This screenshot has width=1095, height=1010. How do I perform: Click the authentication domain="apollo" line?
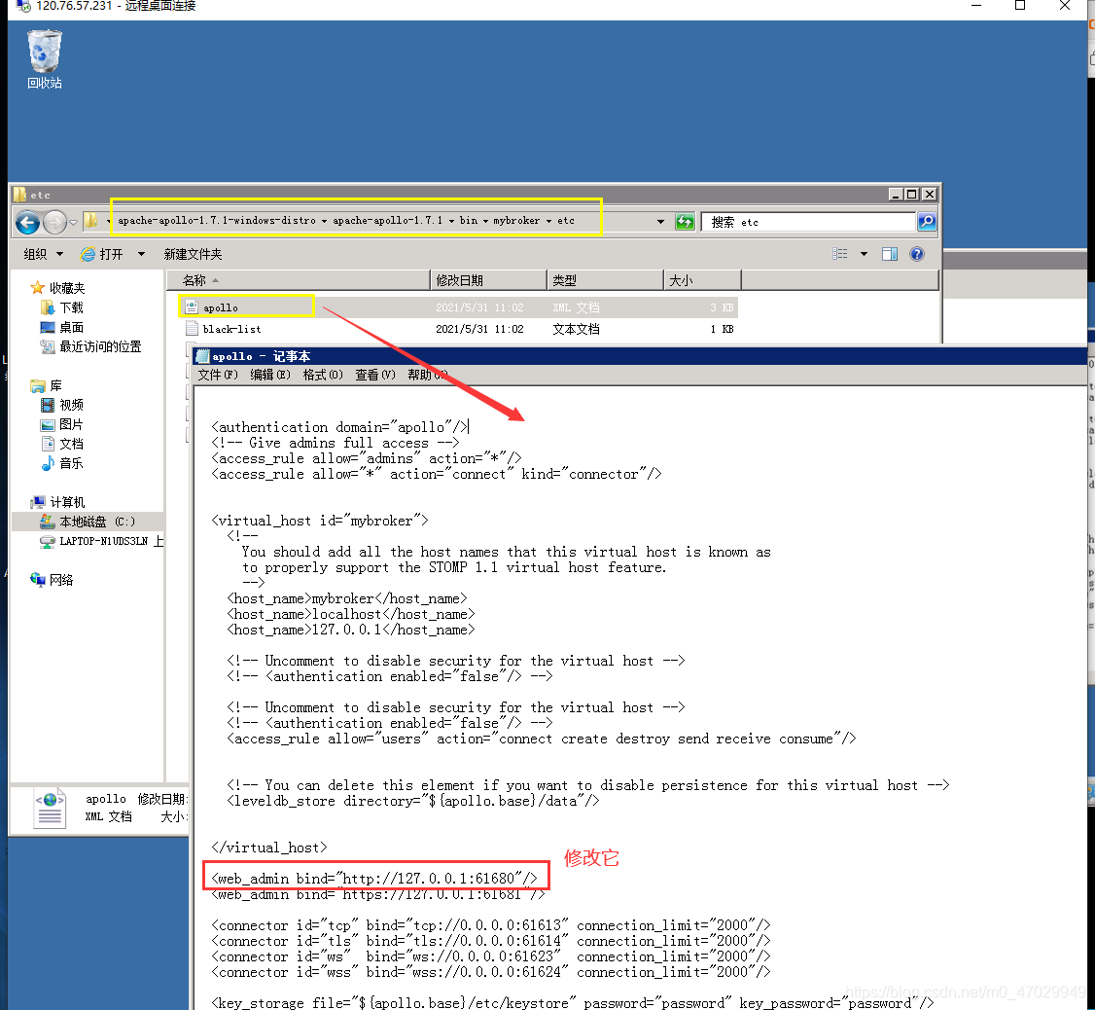pos(340,426)
